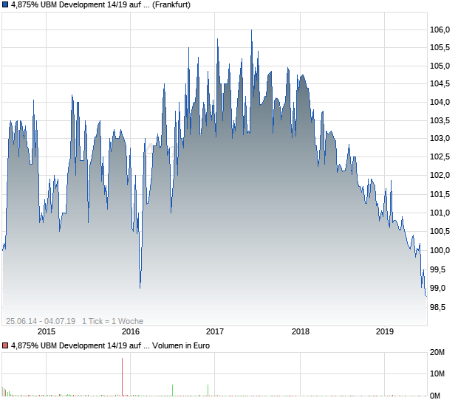Click the 2015 x-axis year label
458x403 pixels.
coord(47,331)
